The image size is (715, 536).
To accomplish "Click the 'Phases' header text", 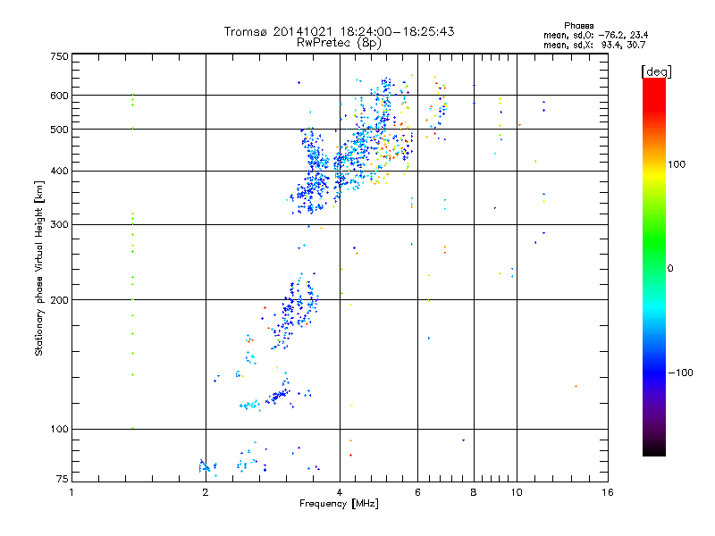I will click(x=578, y=26).
